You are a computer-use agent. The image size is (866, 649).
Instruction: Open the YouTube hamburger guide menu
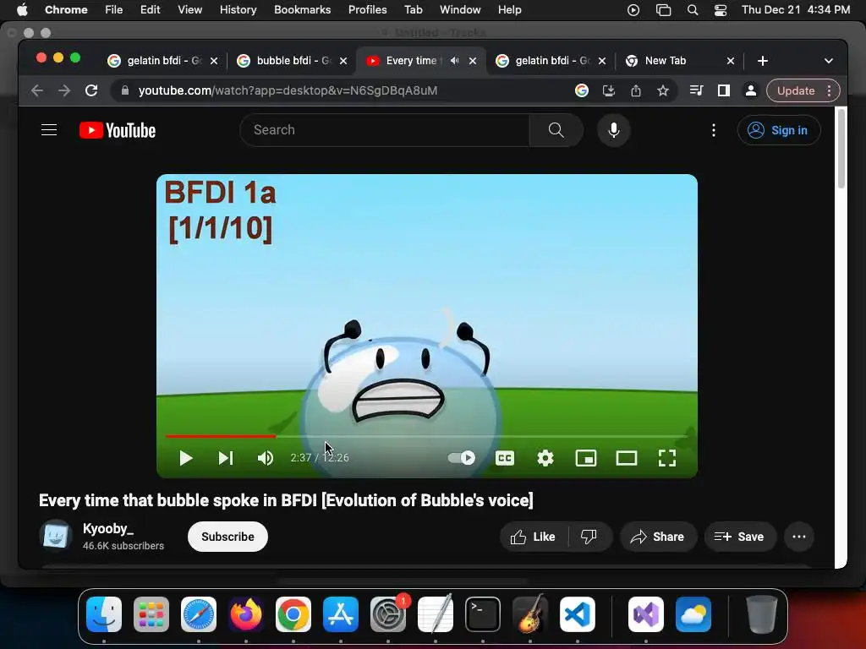(49, 129)
